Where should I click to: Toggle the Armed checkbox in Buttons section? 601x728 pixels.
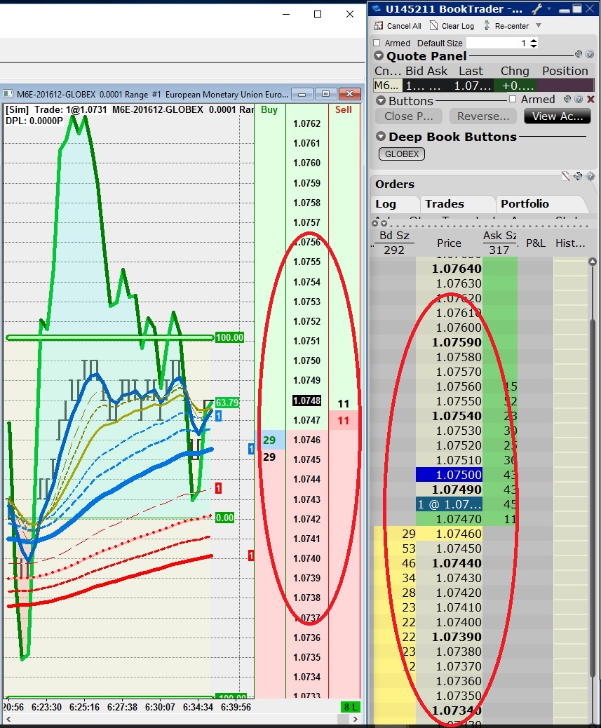point(513,99)
